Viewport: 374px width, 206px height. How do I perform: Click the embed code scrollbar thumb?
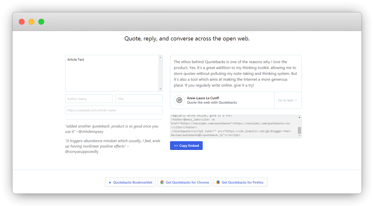tap(299, 131)
